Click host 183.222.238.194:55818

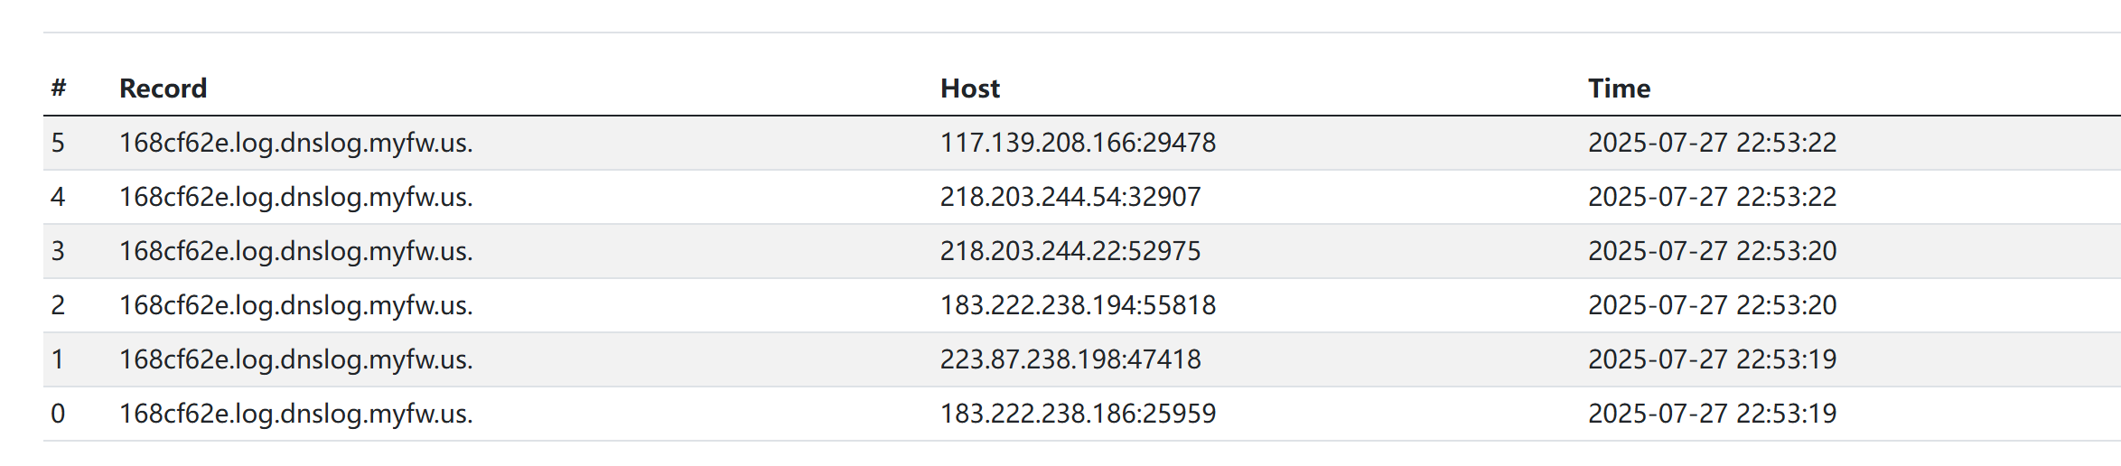click(1077, 305)
